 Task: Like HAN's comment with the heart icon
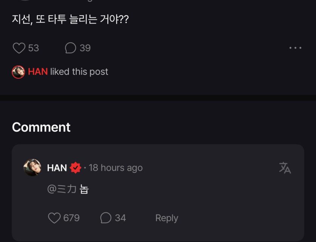[54, 218]
